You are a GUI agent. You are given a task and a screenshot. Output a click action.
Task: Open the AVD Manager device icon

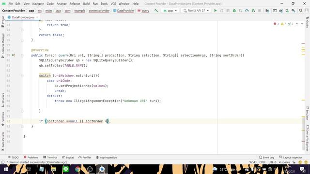(287, 11)
